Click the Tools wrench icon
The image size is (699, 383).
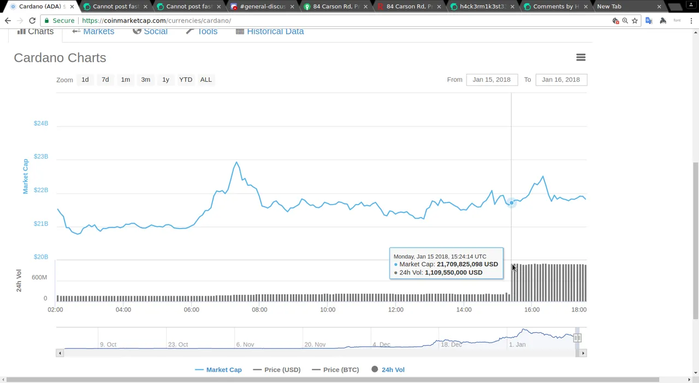click(x=189, y=31)
